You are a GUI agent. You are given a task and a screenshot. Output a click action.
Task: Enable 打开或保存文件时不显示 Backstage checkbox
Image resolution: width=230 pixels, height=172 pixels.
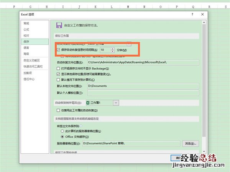[x=58, y=68]
